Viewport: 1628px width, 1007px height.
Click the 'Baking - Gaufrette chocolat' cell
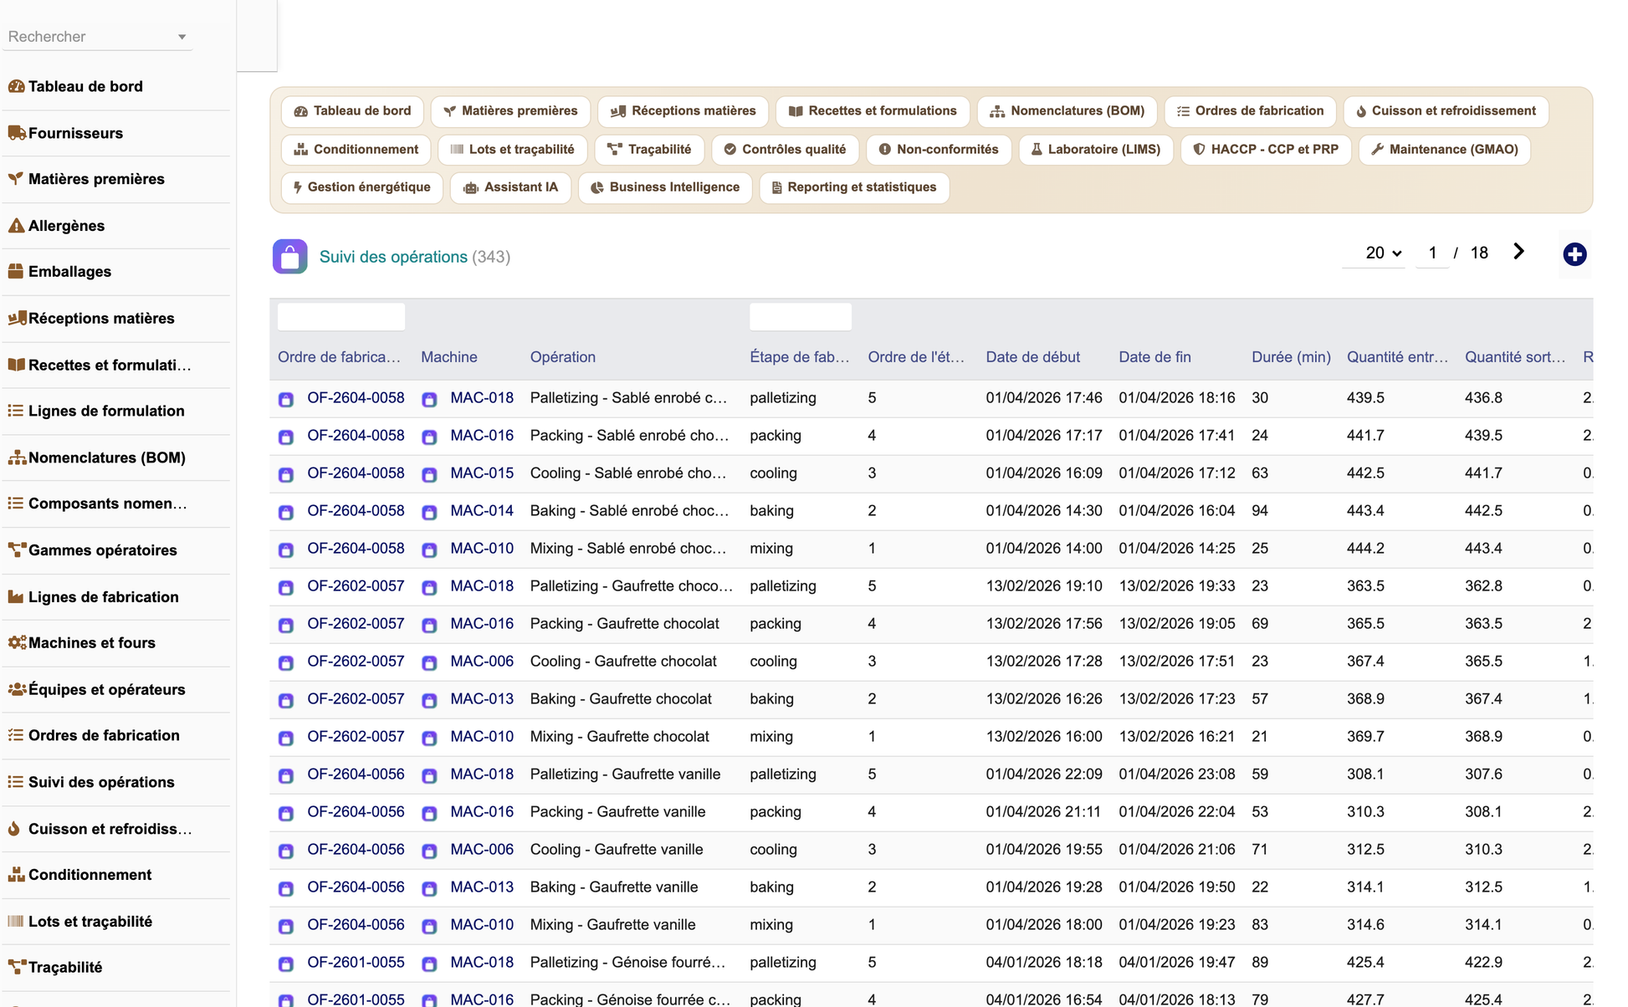click(x=621, y=699)
